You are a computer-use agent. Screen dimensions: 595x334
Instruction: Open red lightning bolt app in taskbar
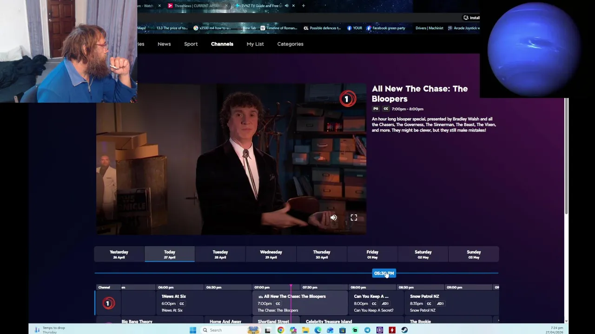pos(392,330)
